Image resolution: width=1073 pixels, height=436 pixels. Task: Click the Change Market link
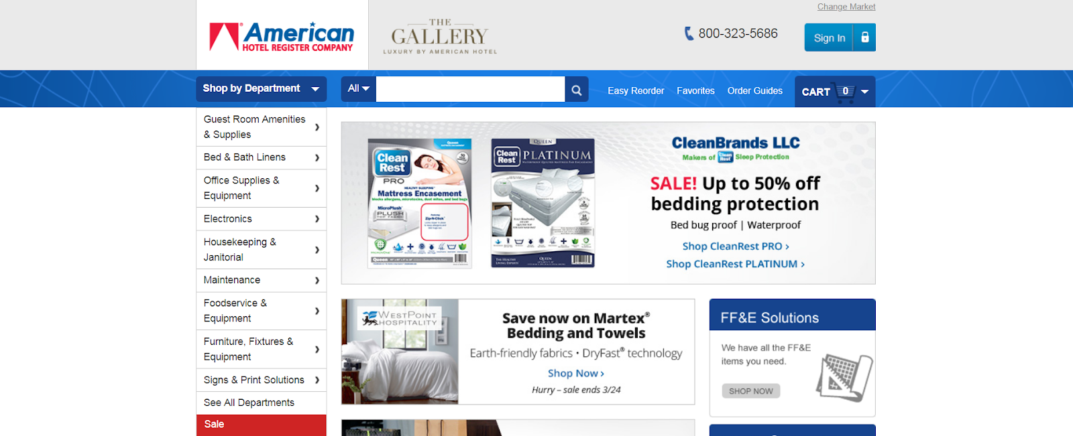846,7
